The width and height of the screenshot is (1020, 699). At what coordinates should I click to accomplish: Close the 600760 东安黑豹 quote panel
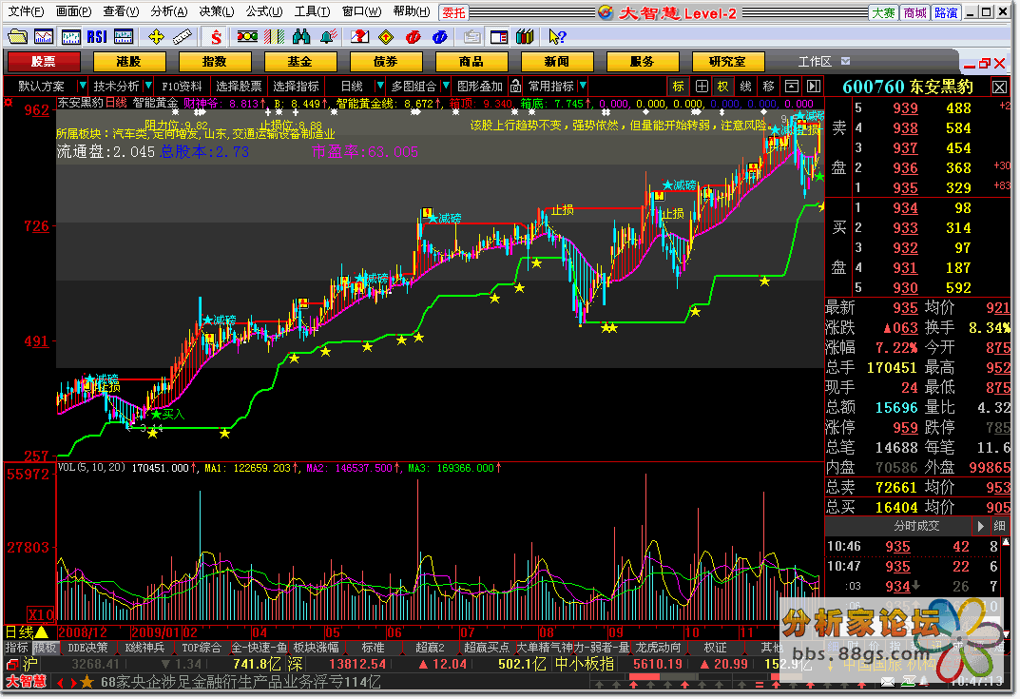[x=999, y=87]
